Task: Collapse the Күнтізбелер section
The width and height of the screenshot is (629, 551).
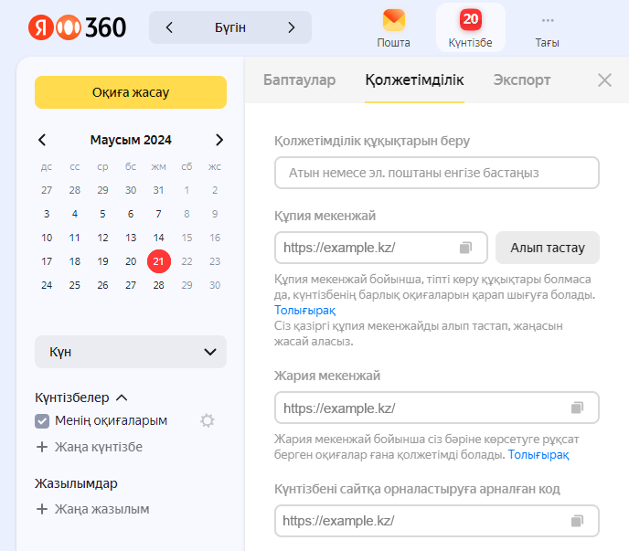Action: click(x=123, y=397)
